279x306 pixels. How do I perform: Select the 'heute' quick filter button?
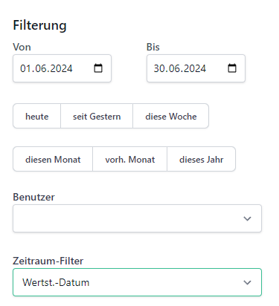click(36, 116)
